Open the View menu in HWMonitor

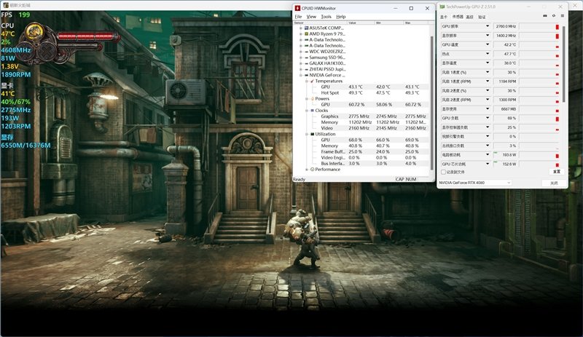[311, 16]
